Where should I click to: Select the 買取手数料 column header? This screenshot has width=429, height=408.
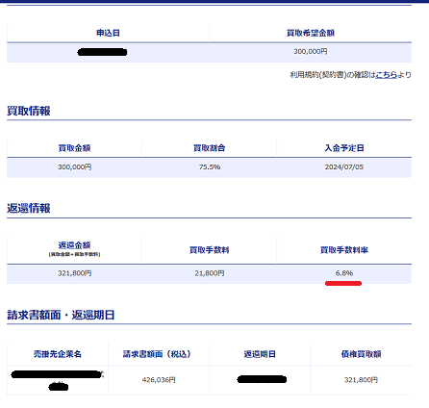(x=209, y=250)
